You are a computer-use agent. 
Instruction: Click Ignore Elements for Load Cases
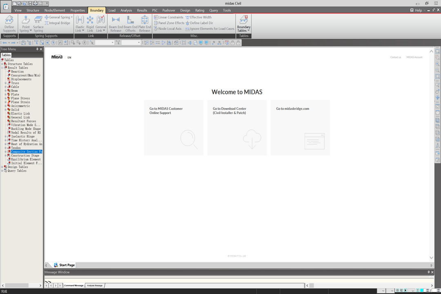tap(210, 29)
